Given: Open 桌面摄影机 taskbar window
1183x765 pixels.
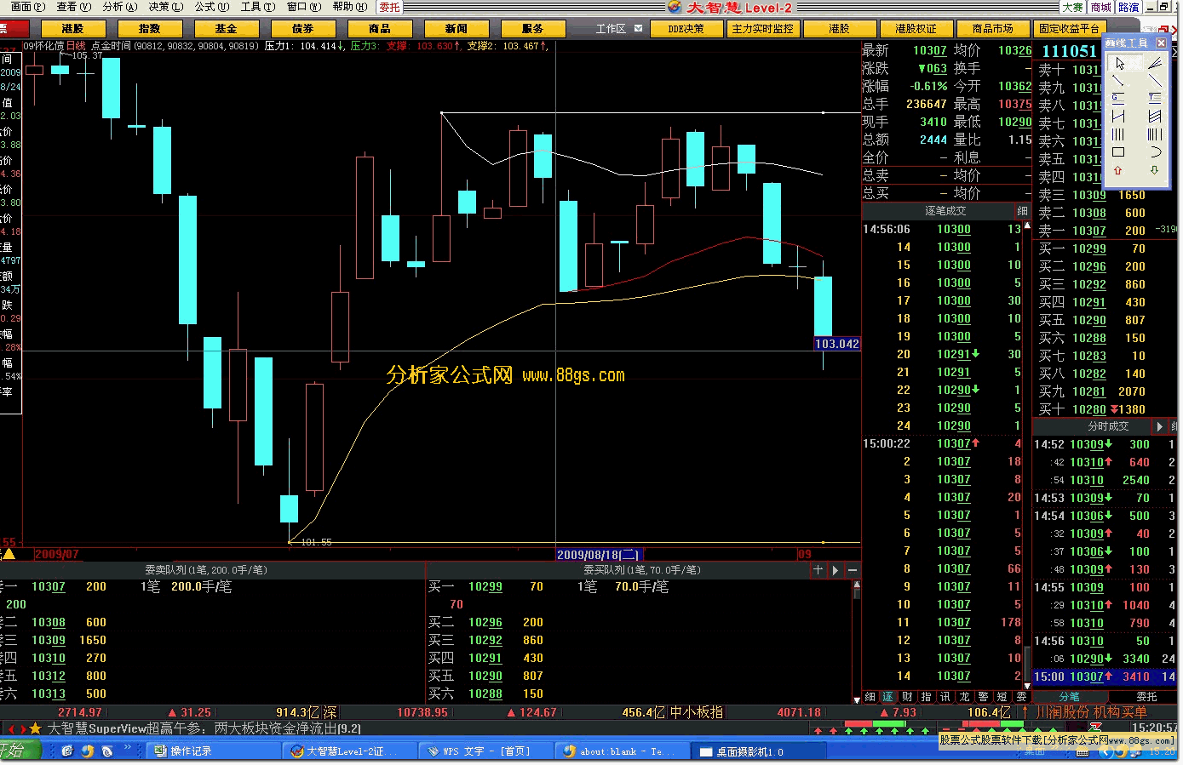Looking at the screenshot, I should point(758,751).
